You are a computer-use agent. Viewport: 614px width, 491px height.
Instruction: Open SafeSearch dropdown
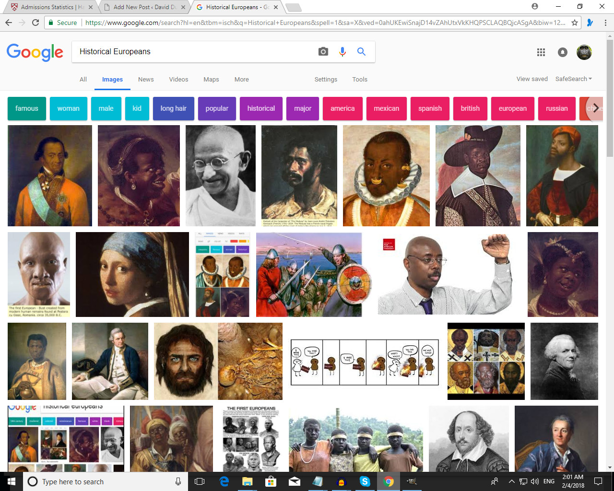574,79
